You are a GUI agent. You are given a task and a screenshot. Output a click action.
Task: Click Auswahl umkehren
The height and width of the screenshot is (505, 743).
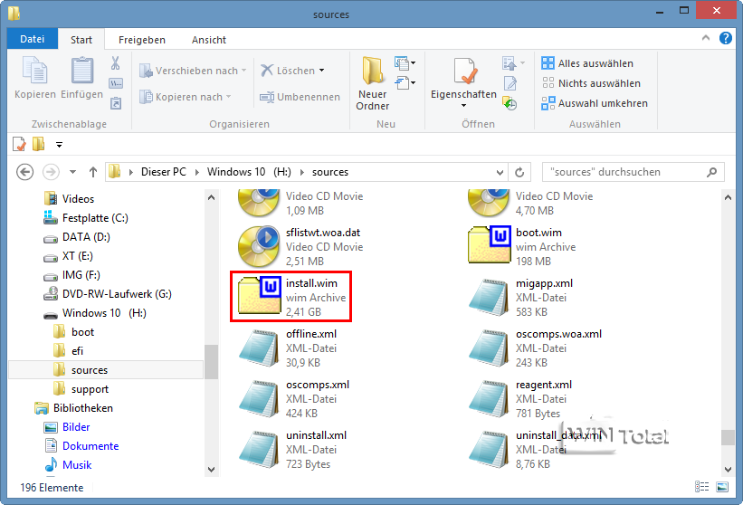pos(595,103)
